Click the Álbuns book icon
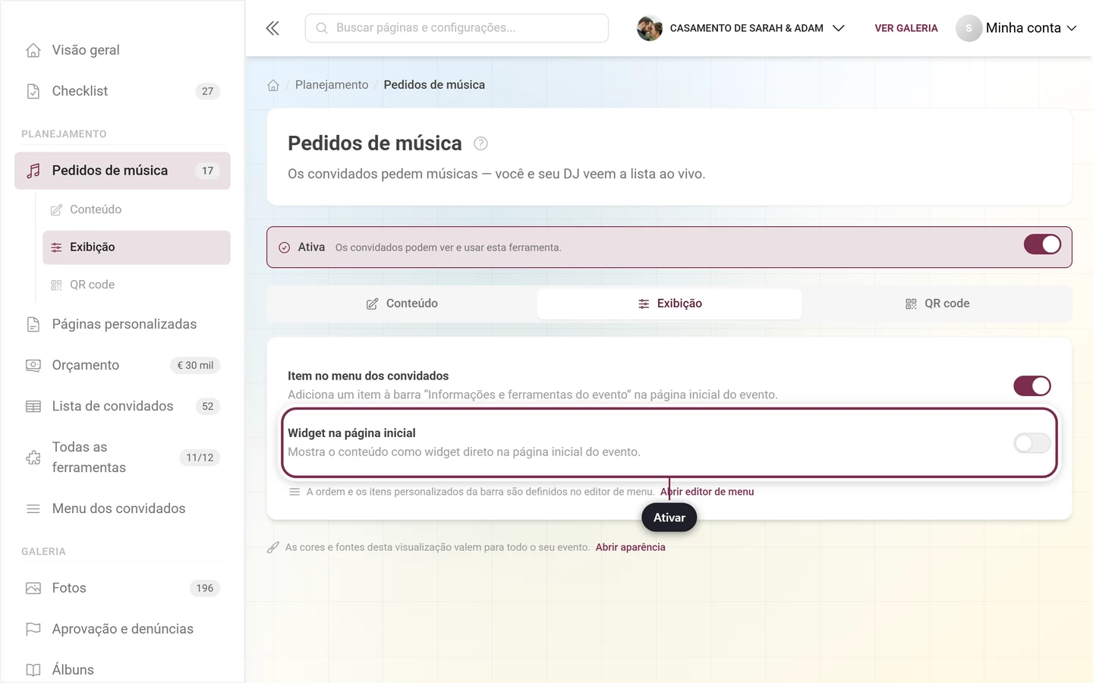Screen dimensions: 1093x683 [x=33, y=670]
